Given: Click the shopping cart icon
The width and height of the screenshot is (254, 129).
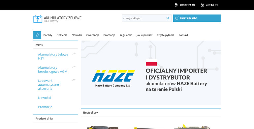Looking at the screenshot, I should [x=177, y=18].
